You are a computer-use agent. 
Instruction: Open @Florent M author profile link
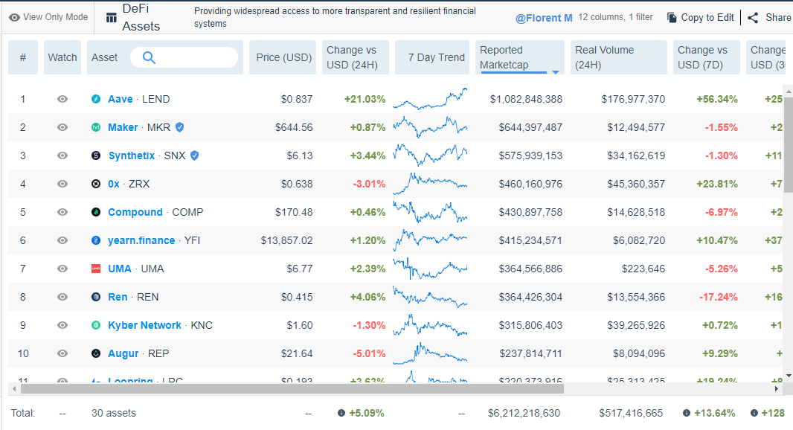pos(544,18)
